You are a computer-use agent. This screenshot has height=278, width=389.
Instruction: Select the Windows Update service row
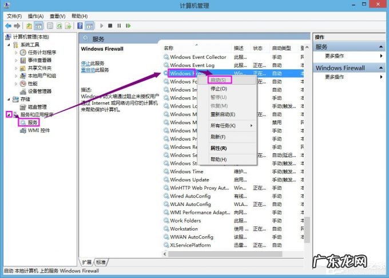pos(233,180)
